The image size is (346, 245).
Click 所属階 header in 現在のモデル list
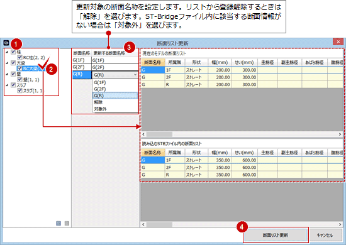tap(174, 62)
